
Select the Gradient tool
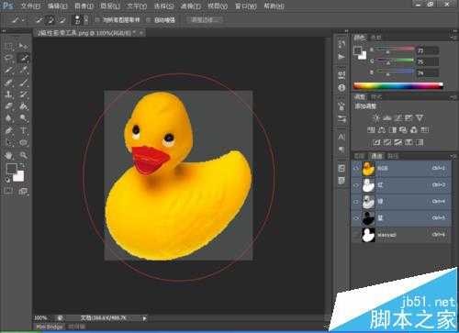(x=23, y=106)
